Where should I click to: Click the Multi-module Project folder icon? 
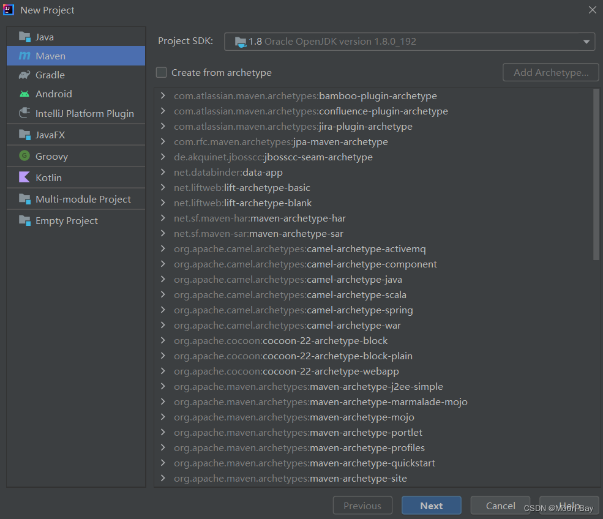click(x=24, y=199)
